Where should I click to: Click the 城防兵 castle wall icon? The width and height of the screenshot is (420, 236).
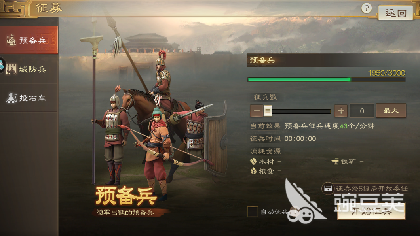point(11,69)
